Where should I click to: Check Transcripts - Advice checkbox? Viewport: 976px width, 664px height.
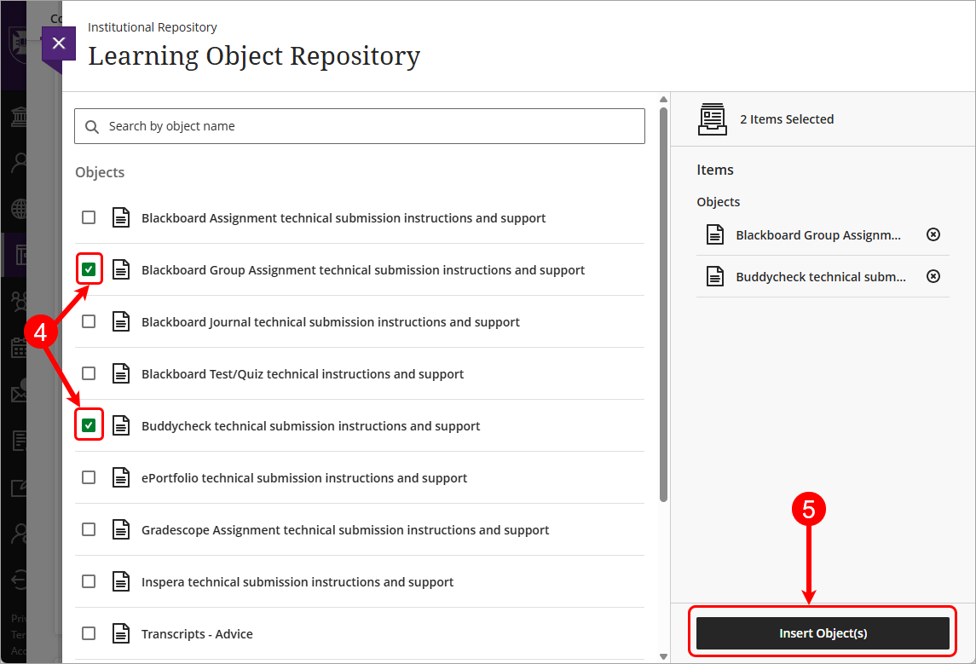pyautogui.click(x=89, y=632)
